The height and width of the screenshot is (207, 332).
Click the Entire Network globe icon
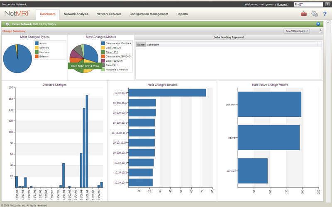pyautogui.click(x=7, y=24)
